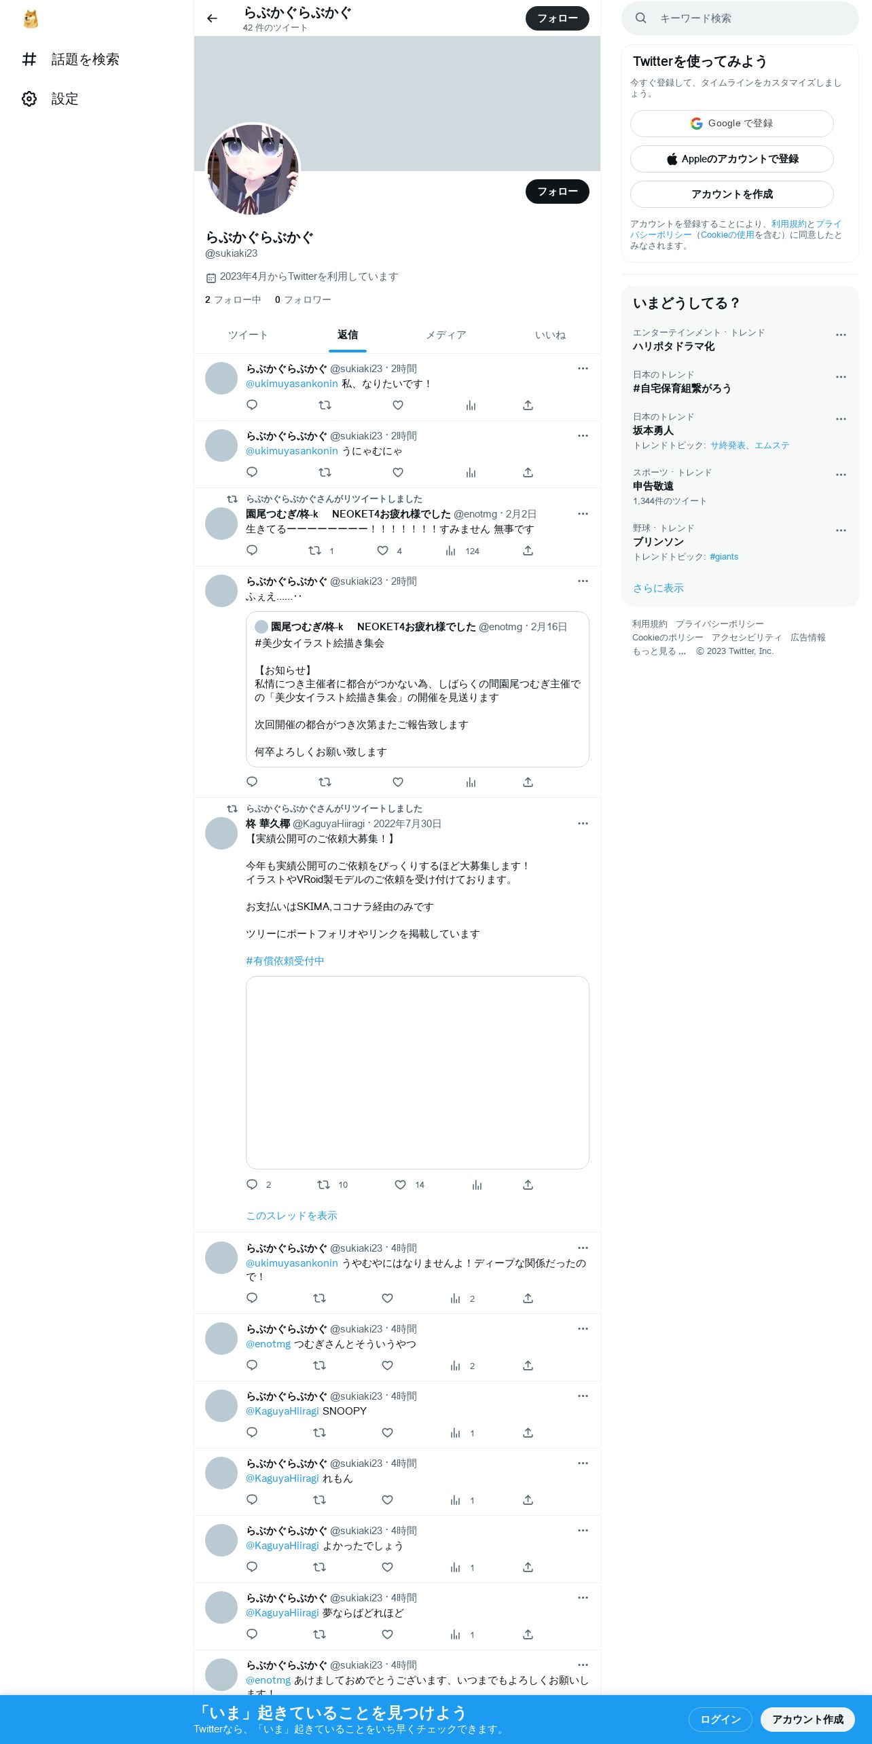Image resolution: width=872 pixels, height=1744 pixels.
Task: Click the back arrow beside the profile name
Action: tap(212, 18)
